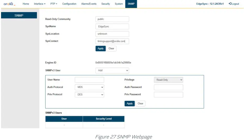Image resolution: width=244 pixels, height=140 pixels.
Task: Focus the Auth Password field
Action: (168, 87)
